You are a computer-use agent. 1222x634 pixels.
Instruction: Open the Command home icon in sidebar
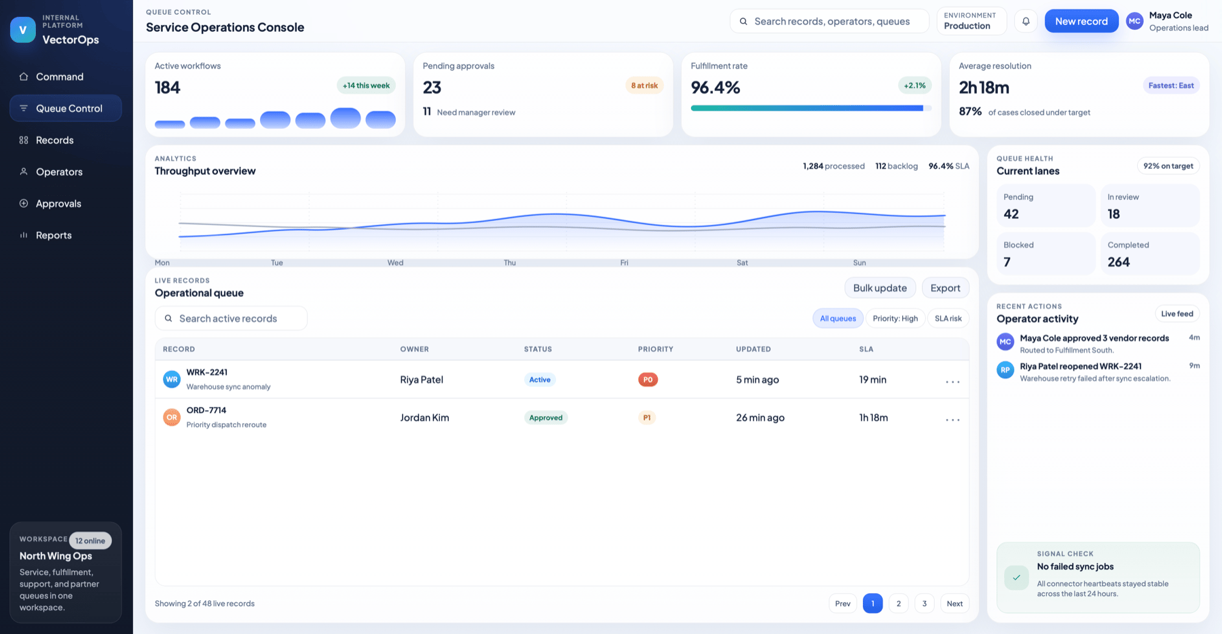pos(24,77)
